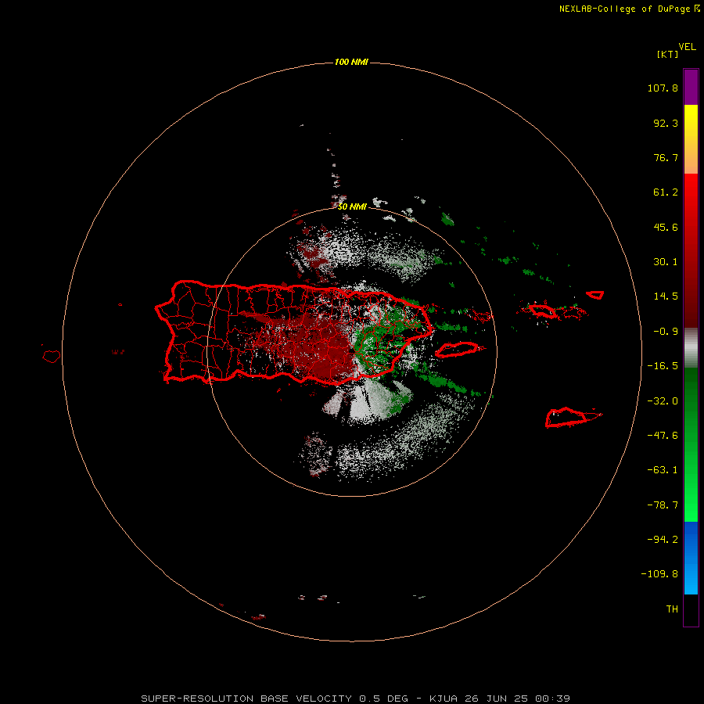
Task: Pick the purple segment of the color bar
Action: coord(691,87)
